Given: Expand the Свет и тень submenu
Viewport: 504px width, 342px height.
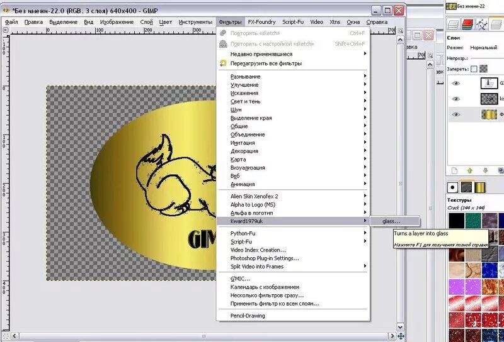Looking at the screenshot, I should click(293, 101).
